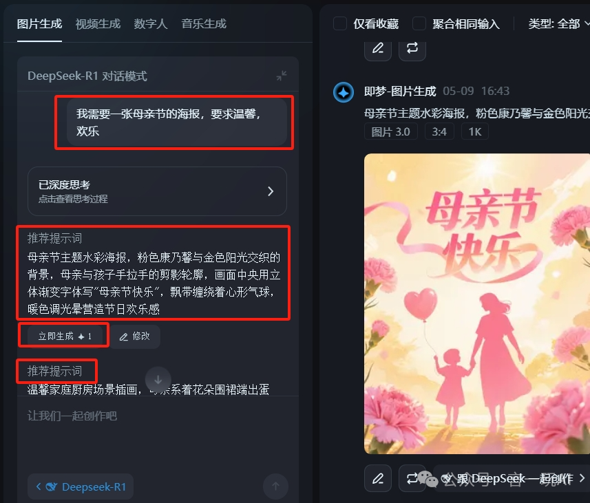
Task: Expand the 已深度思考 thinking process
Action: coord(157,191)
